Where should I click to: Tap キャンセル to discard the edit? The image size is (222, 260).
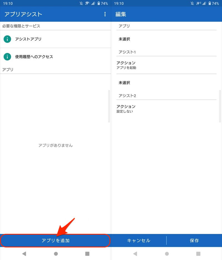(139, 240)
